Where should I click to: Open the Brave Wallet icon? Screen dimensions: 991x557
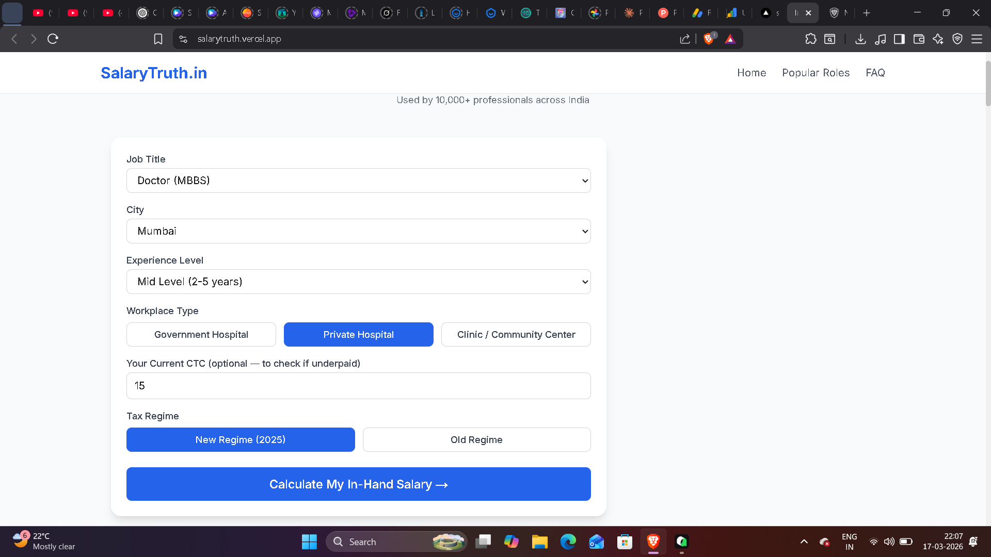click(918, 39)
